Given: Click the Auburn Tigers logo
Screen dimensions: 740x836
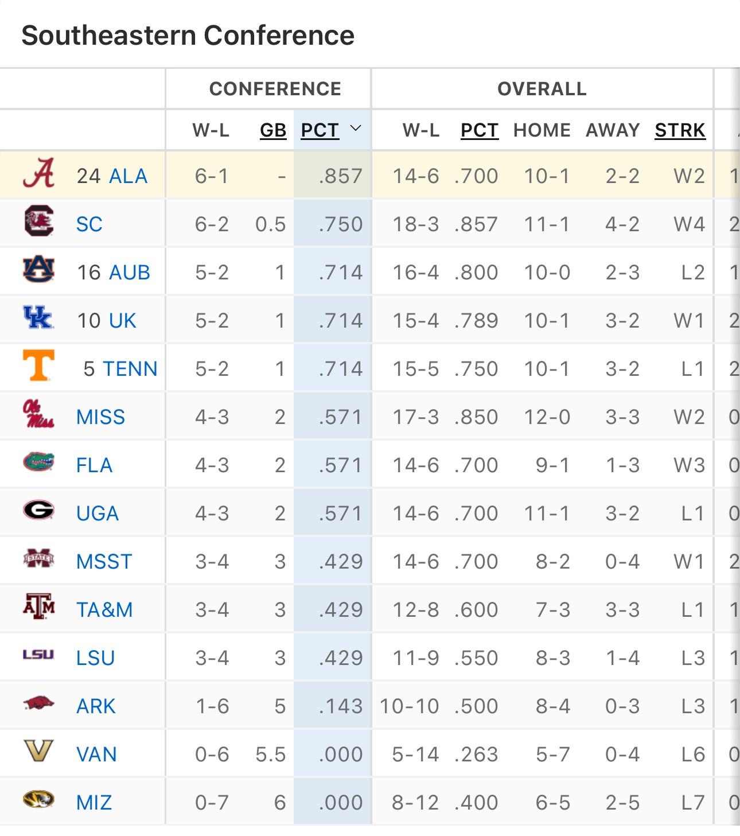Looking at the screenshot, I should pos(38,270).
